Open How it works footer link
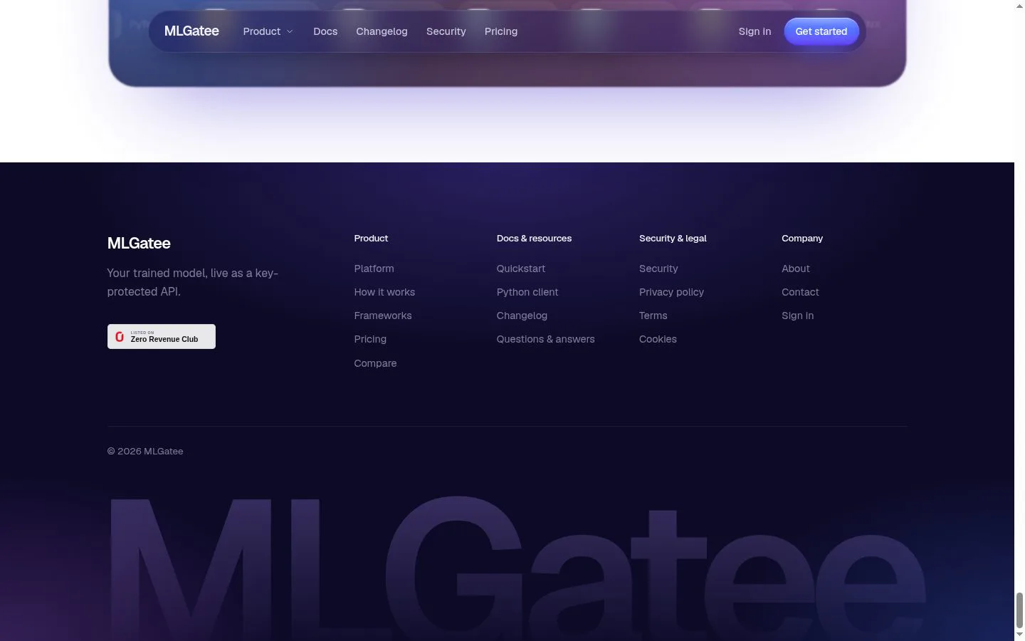Screen dimensions: 1025x641 click(x=384, y=292)
